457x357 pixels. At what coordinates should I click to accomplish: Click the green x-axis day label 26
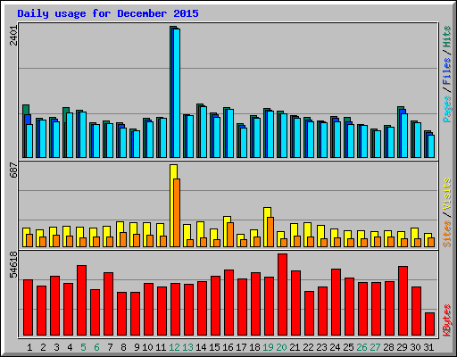(361, 347)
